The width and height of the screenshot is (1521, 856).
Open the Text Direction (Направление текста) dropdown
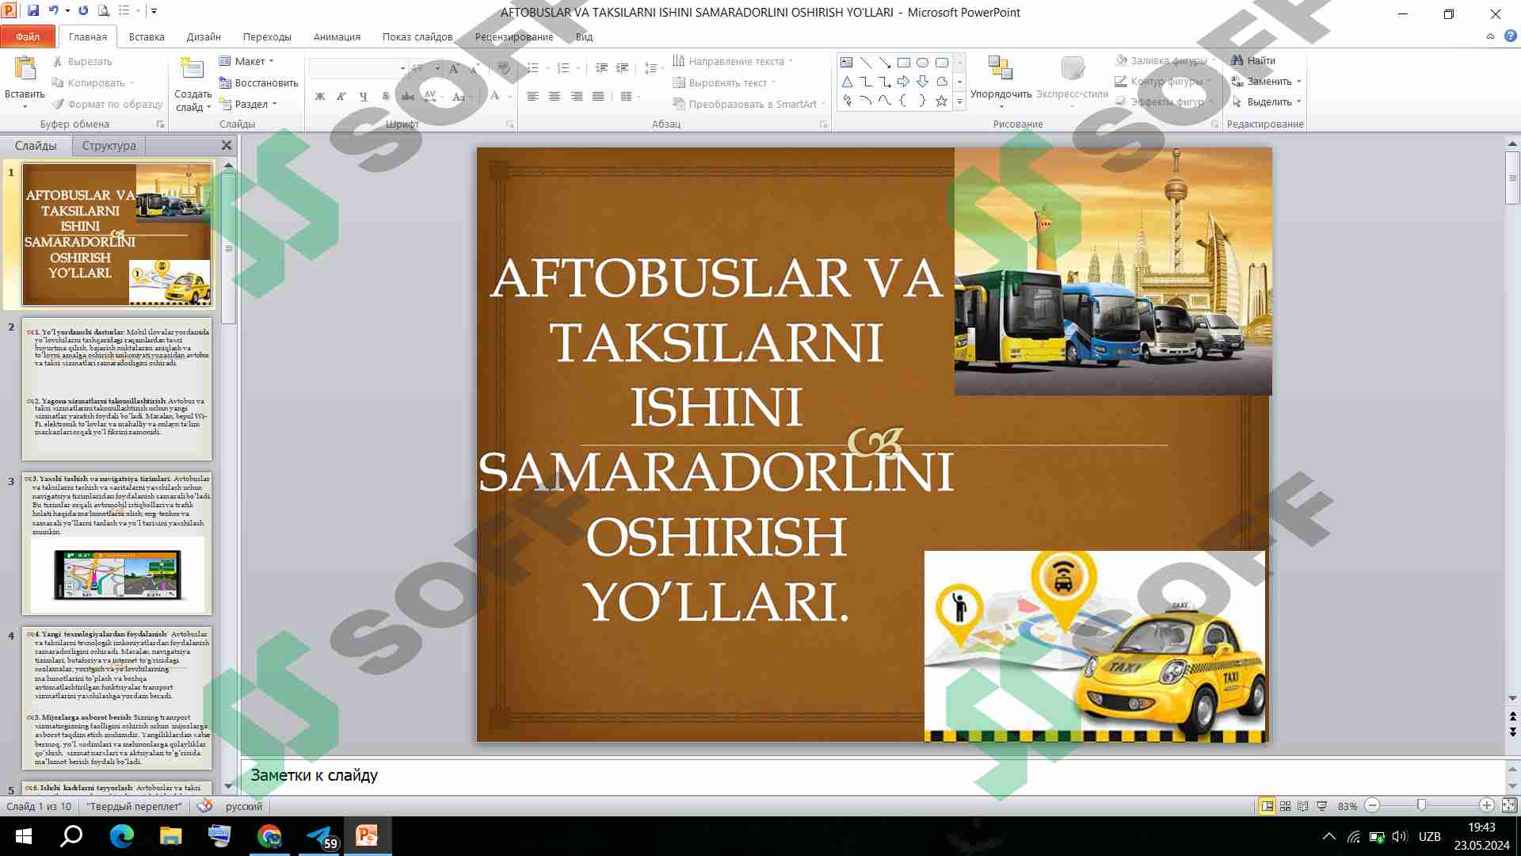click(x=733, y=61)
